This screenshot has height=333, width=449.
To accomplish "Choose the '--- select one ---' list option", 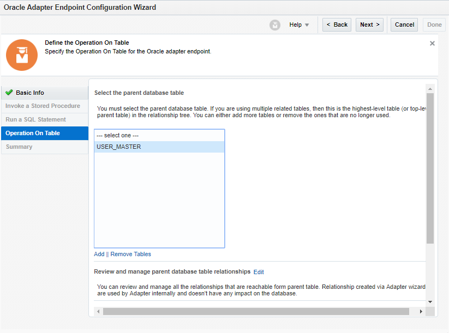I will coord(159,135).
